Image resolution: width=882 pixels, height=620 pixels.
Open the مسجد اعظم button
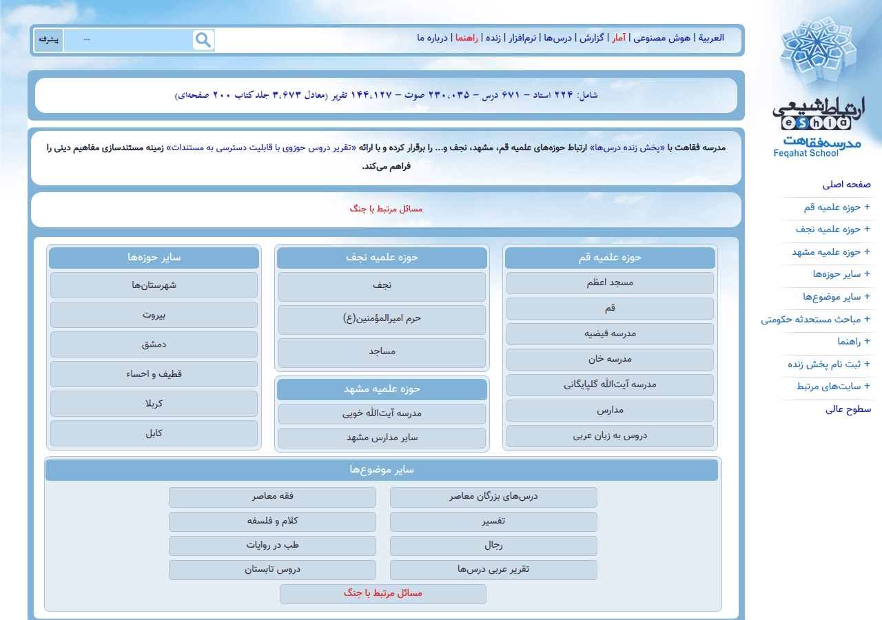pos(610,283)
